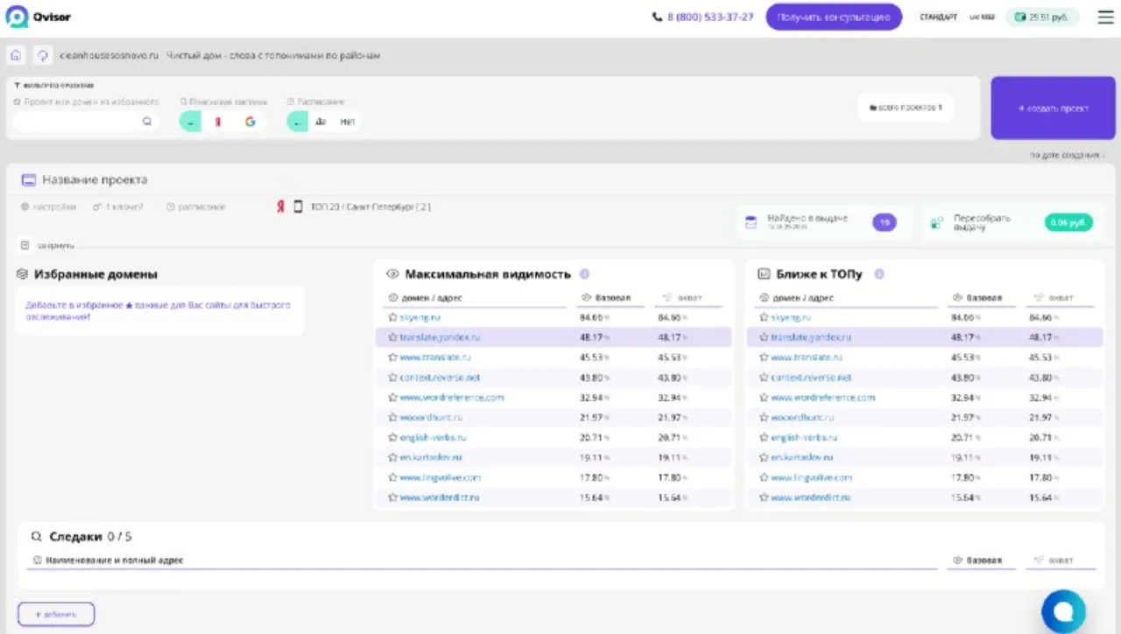This screenshot has height=634, width=1121.
Task: Set schedule filter to Да
Action: [x=321, y=122]
